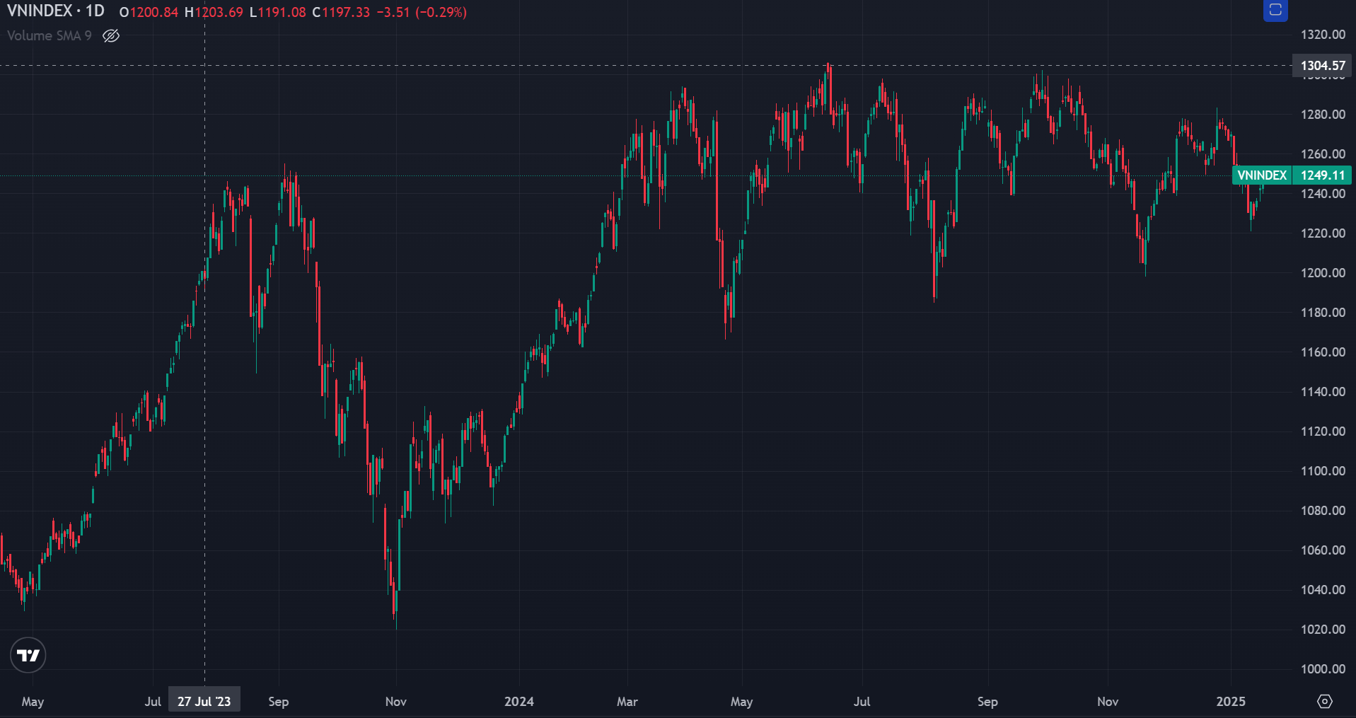Click the 1249.11 current price label

(x=1322, y=175)
